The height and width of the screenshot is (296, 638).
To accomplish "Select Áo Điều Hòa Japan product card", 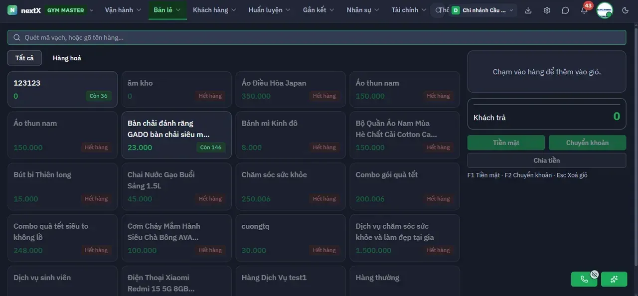I will [291, 89].
